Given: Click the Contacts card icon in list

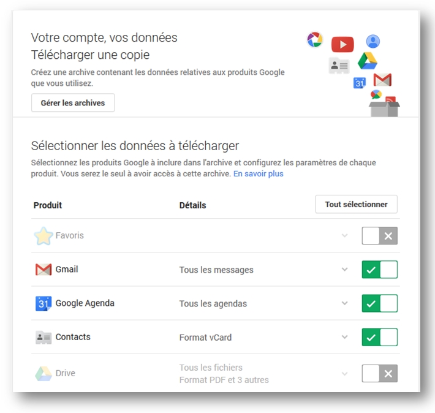Looking at the screenshot, I should (43, 338).
